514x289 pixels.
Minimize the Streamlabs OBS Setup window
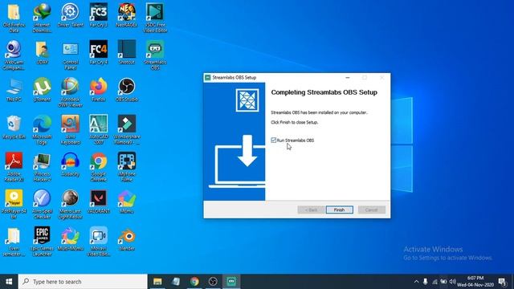click(x=348, y=78)
